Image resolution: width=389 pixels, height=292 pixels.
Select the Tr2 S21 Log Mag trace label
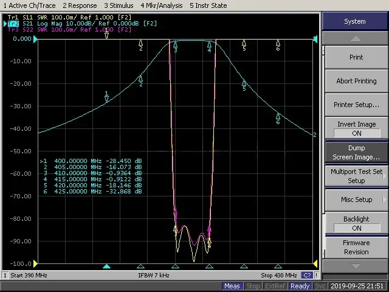pos(82,24)
